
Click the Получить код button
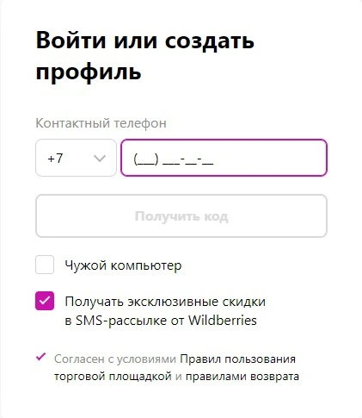click(x=181, y=216)
